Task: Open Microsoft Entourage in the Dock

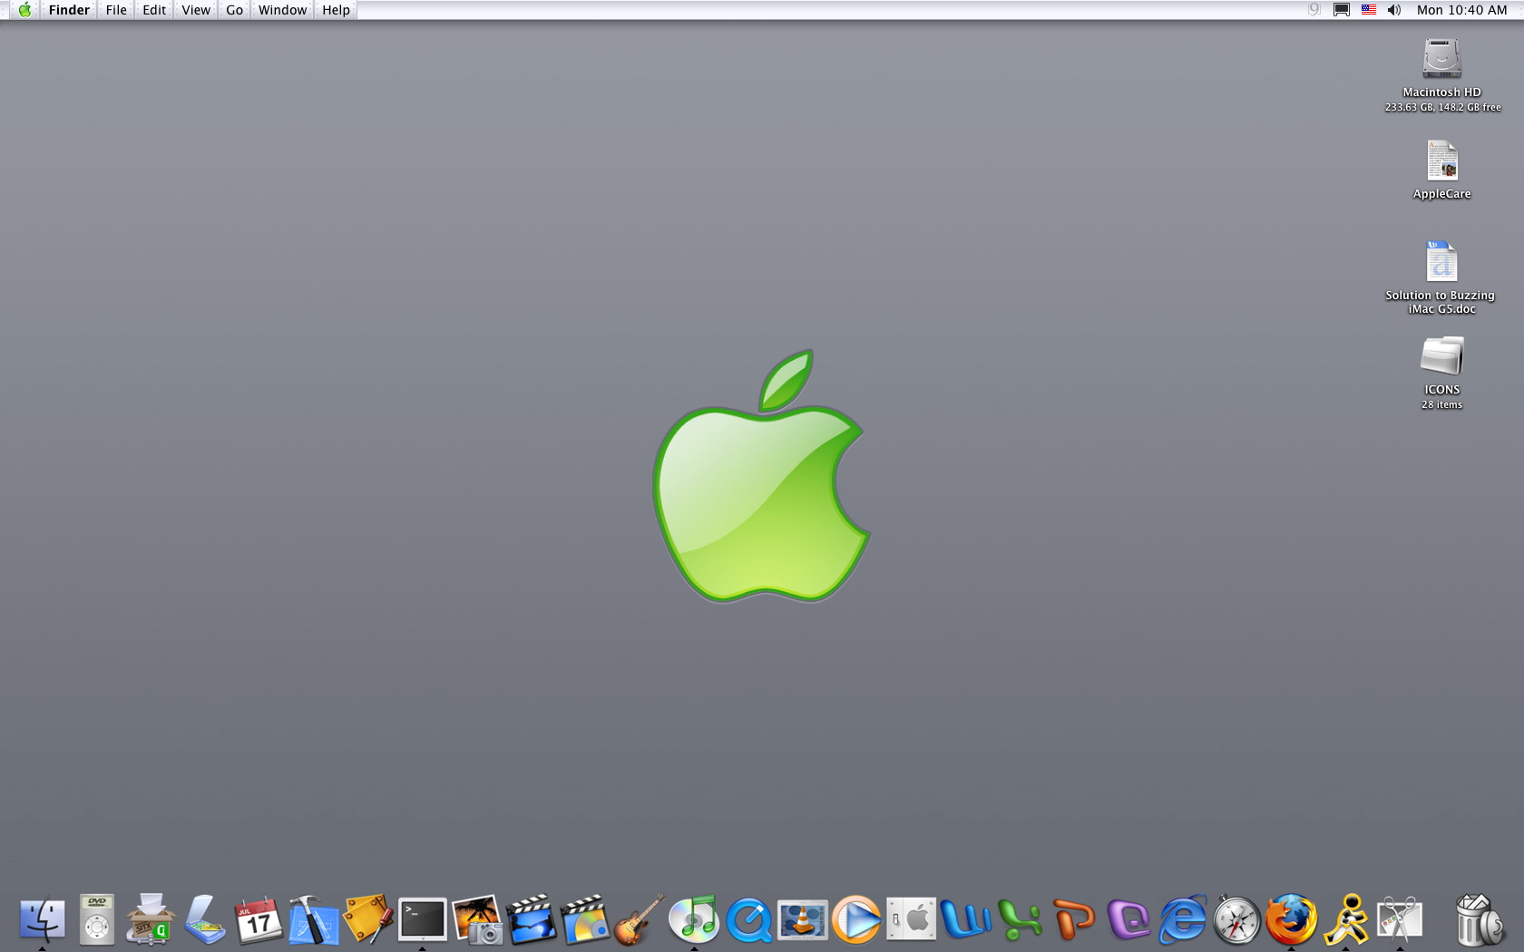Action: (x=1129, y=920)
